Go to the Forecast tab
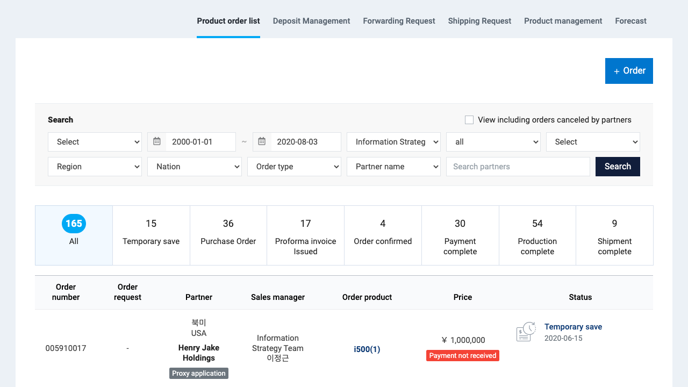Viewport: 688px width, 387px height. (x=630, y=21)
